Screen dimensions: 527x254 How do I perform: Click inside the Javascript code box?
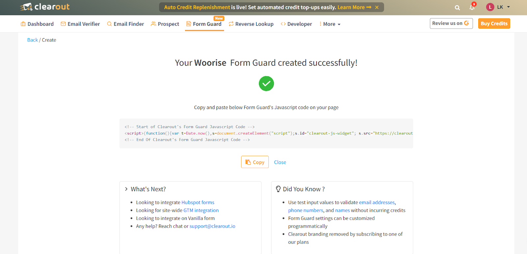[266, 133]
